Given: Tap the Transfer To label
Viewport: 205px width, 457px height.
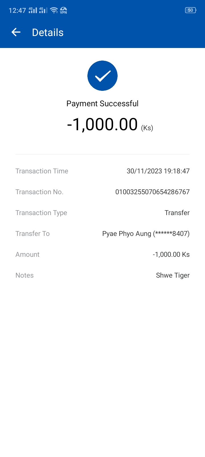Looking at the screenshot, I should [32, 234].
